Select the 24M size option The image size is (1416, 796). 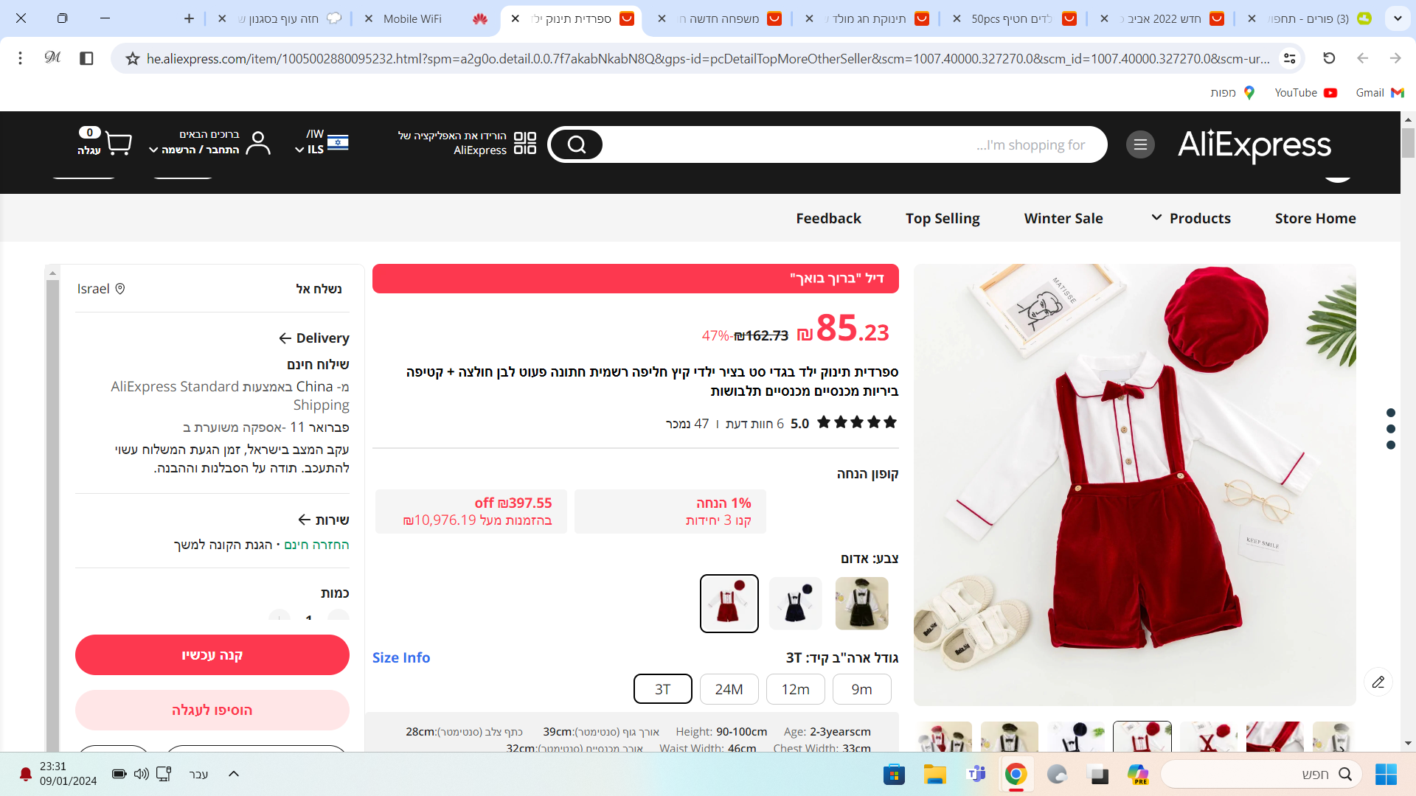tap(729, 689)
